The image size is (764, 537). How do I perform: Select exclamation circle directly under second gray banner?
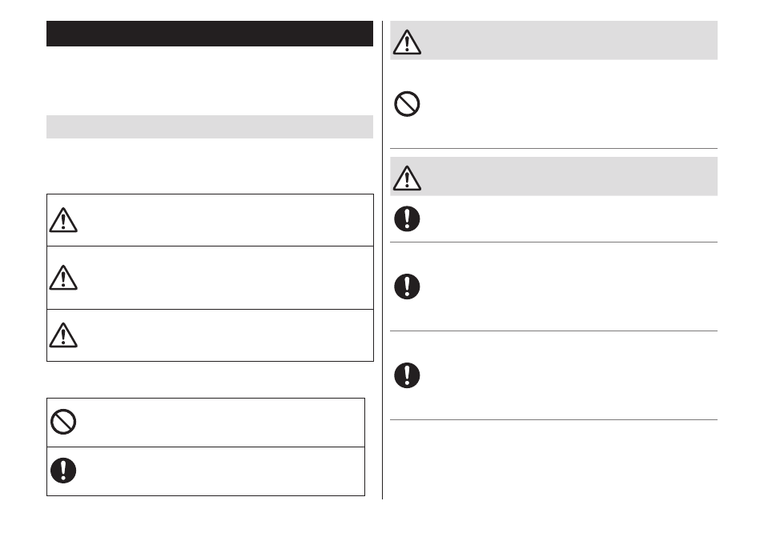point(407,218)
